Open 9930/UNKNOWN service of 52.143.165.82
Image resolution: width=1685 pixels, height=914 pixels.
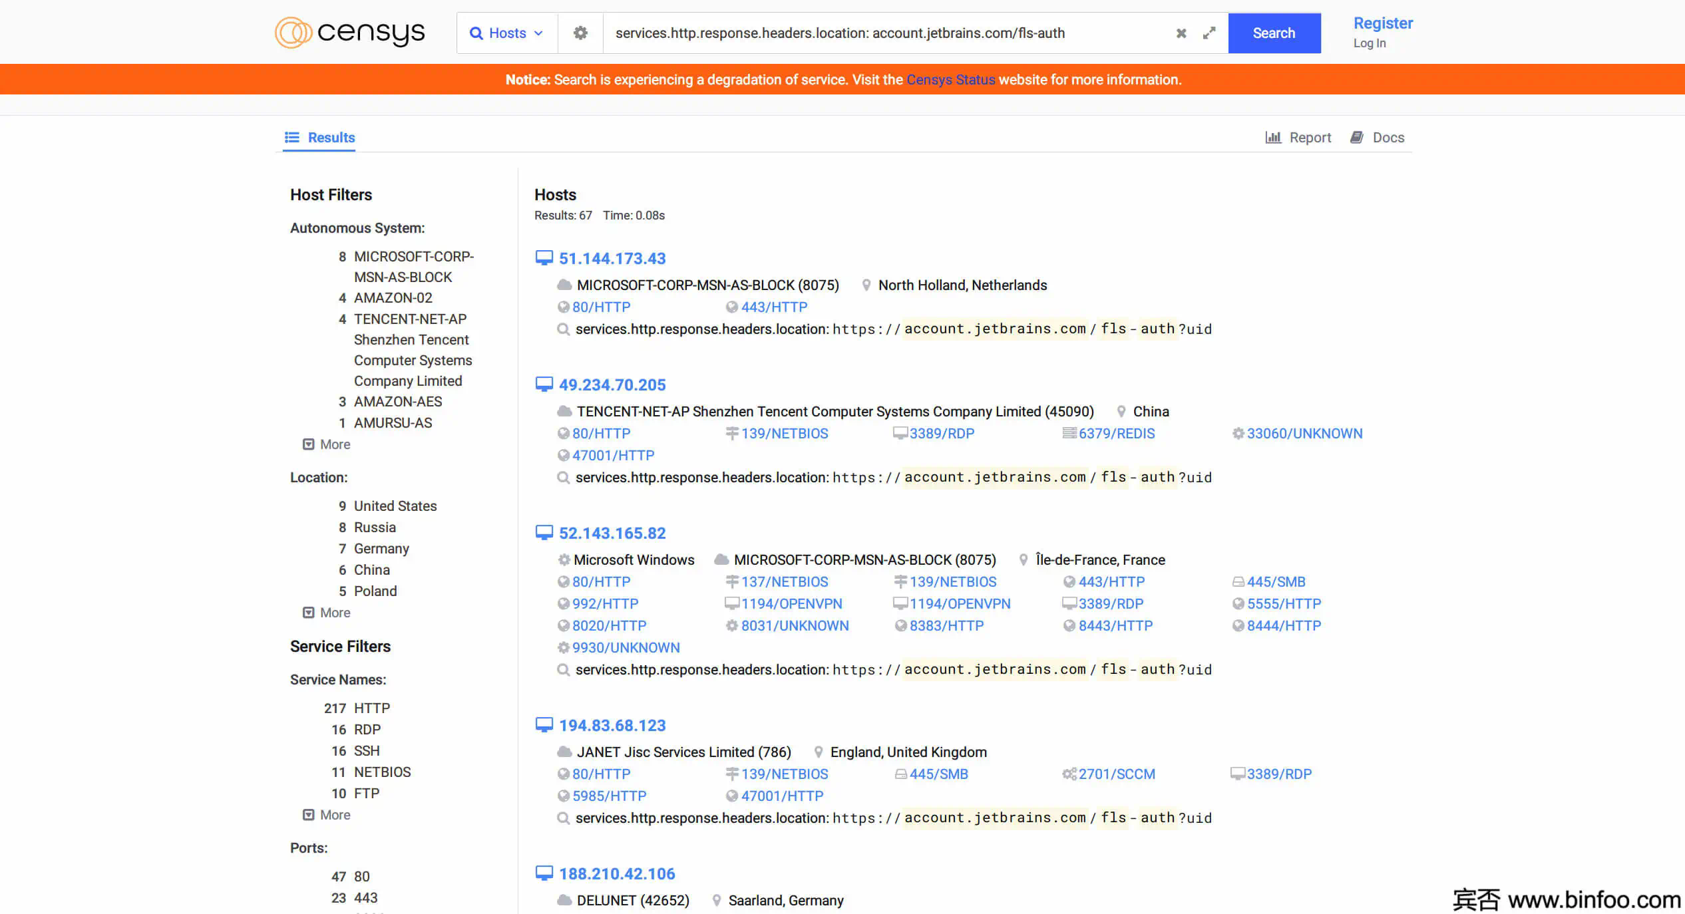coord(626,648)
